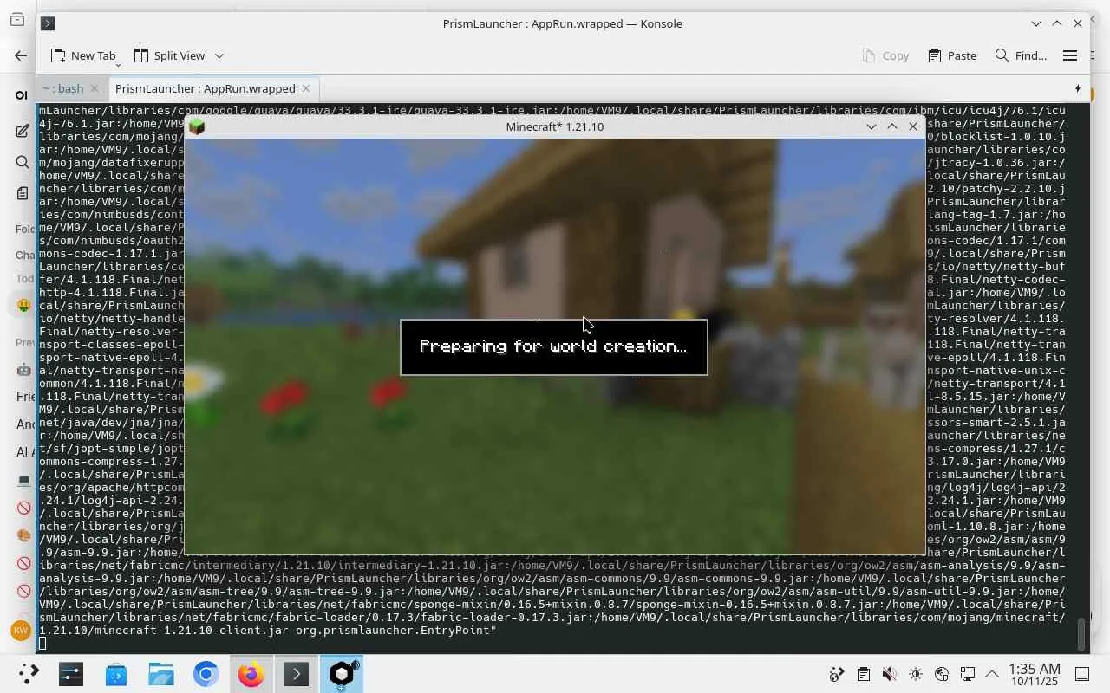This screenshot has height=693, width=1110.
Task: Close the '~ : bash' tab
Action: tap(95, 88)
